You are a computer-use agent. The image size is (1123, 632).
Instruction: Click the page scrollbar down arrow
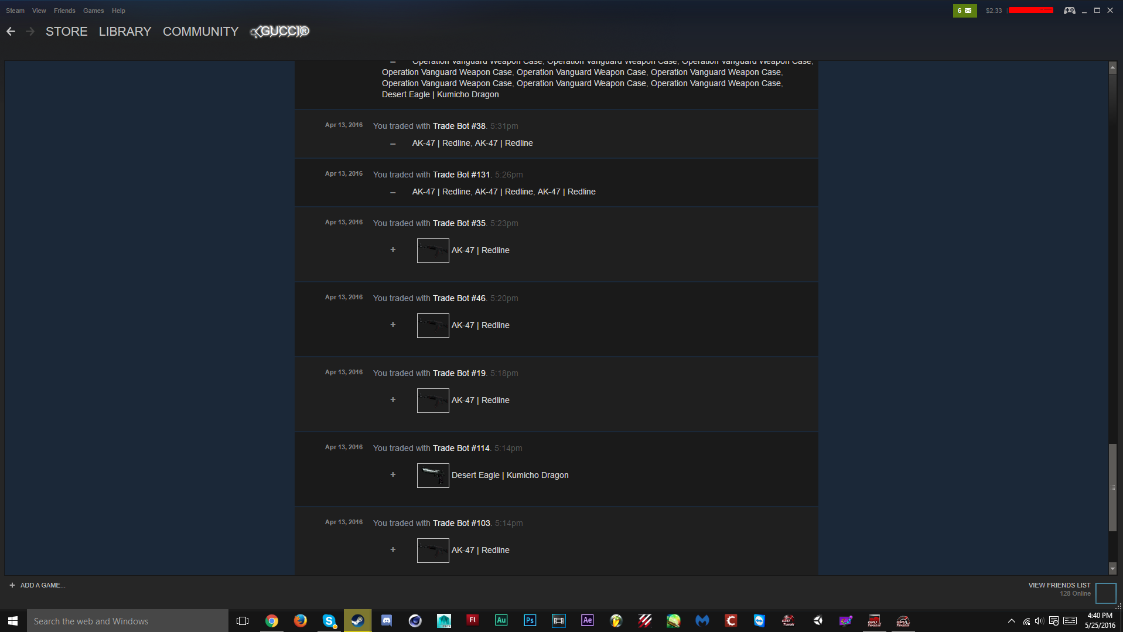1112,568
